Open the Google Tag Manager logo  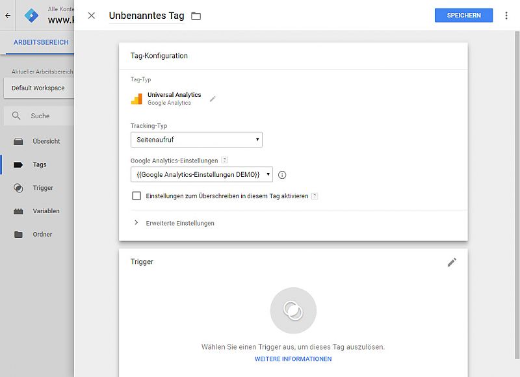pyautogui.click(x=31, y=16)
